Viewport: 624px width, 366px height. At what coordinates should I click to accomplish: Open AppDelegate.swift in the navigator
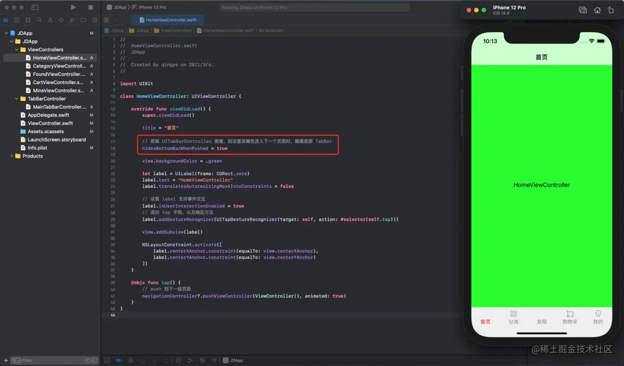pos(50,115)
